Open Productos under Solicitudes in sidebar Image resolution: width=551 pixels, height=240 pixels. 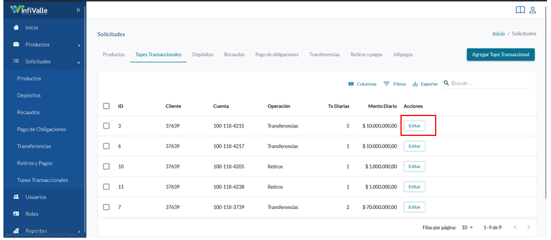click(29, 79)
